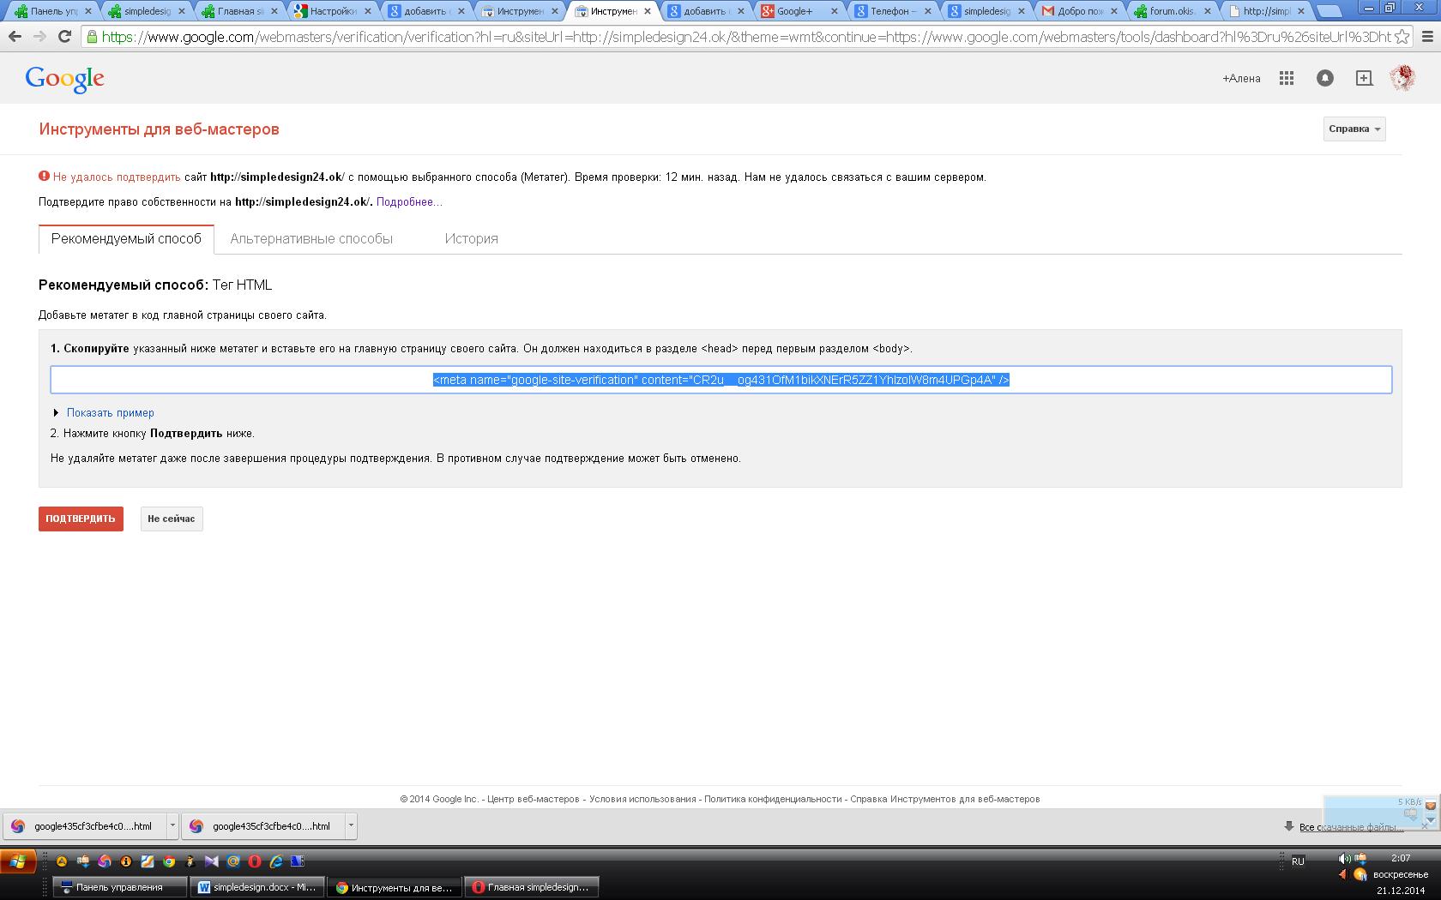Click the Не сейчас button
The width and height of the screenshot is (1441, 900).
172,519
